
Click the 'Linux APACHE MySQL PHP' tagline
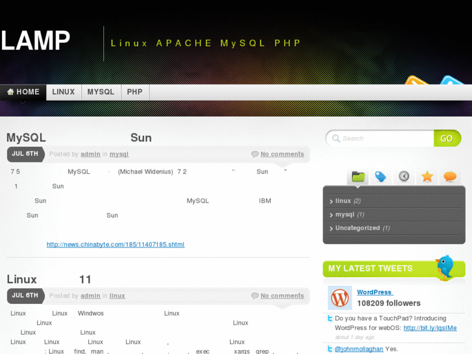click(x=206, y=43)
